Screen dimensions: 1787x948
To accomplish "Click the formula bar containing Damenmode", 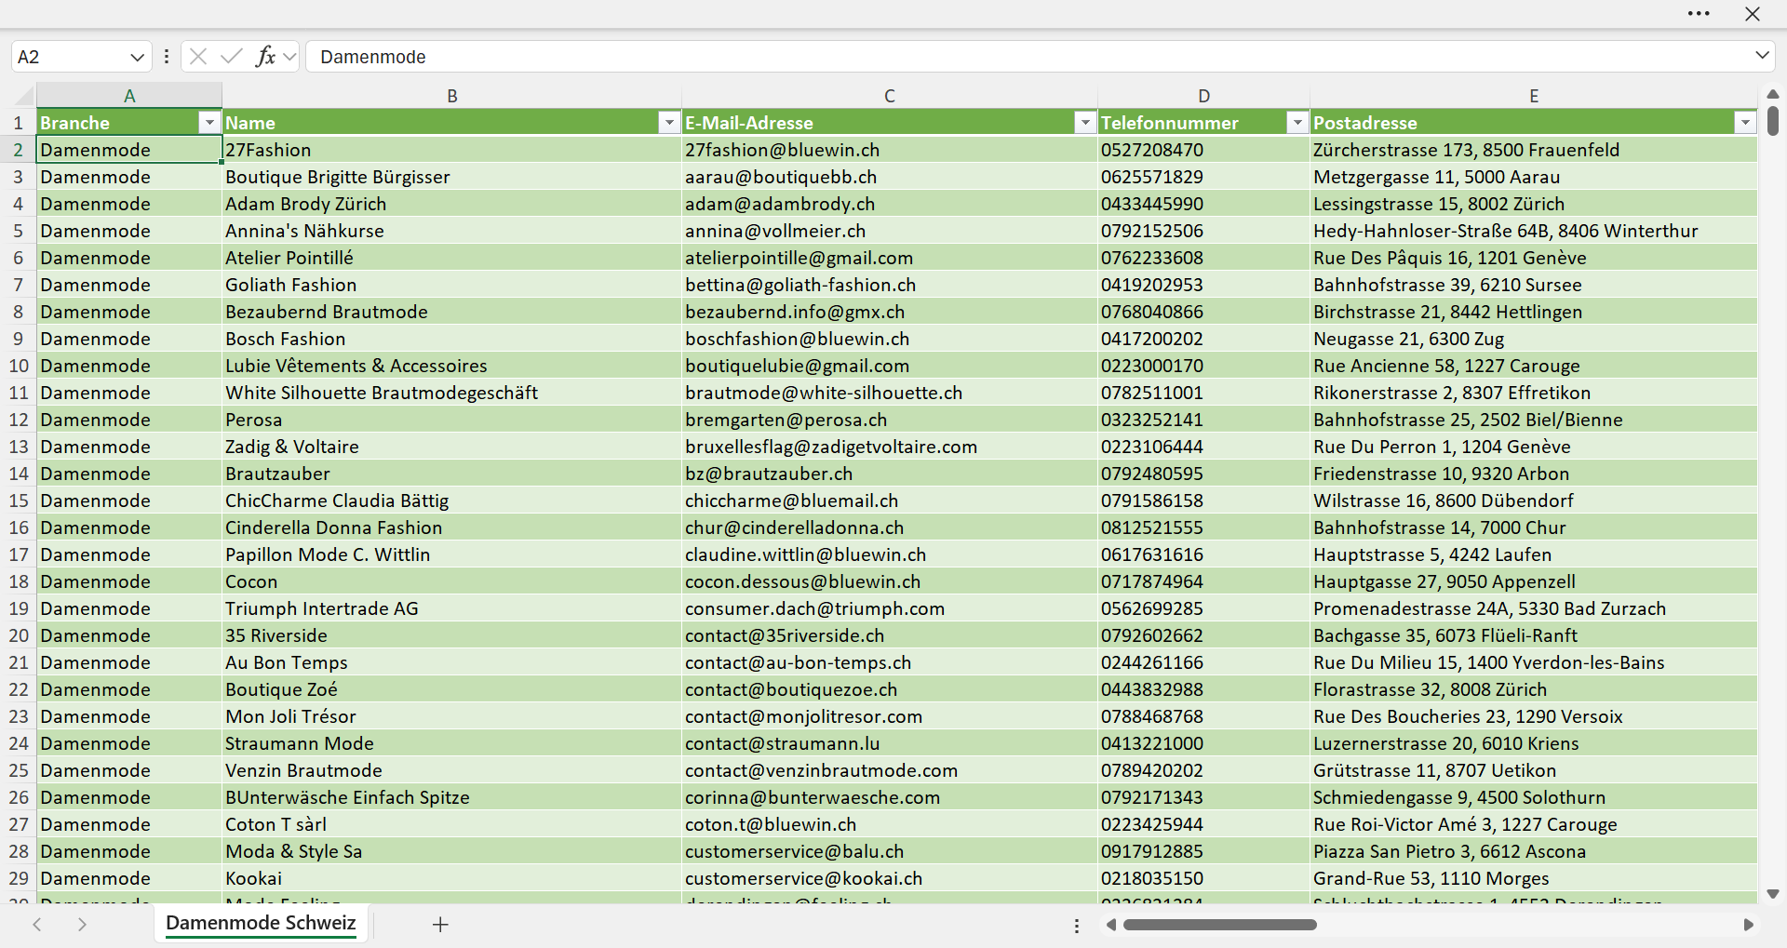I will (1028, 57).
